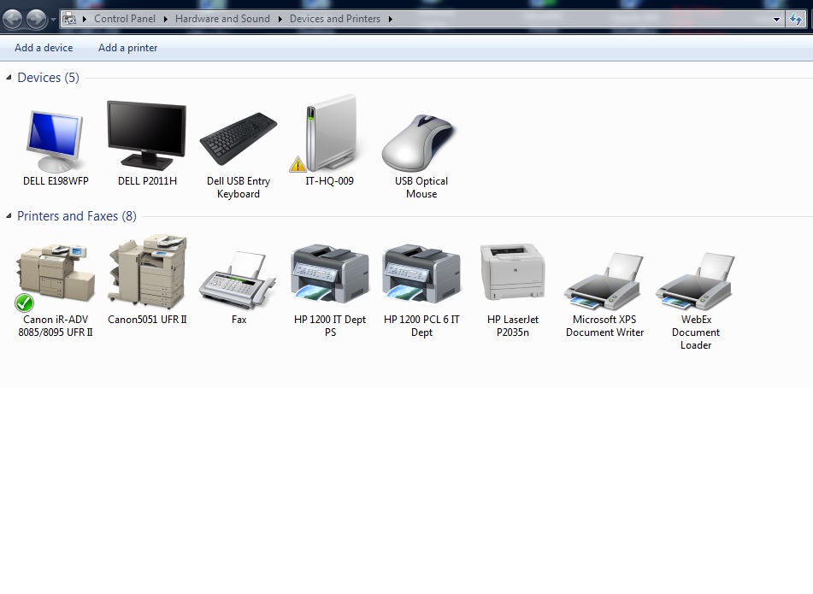Select the Microsoft XPS Document Writer icon
Viewport: 813px width, 594px height.
(604, 281)
